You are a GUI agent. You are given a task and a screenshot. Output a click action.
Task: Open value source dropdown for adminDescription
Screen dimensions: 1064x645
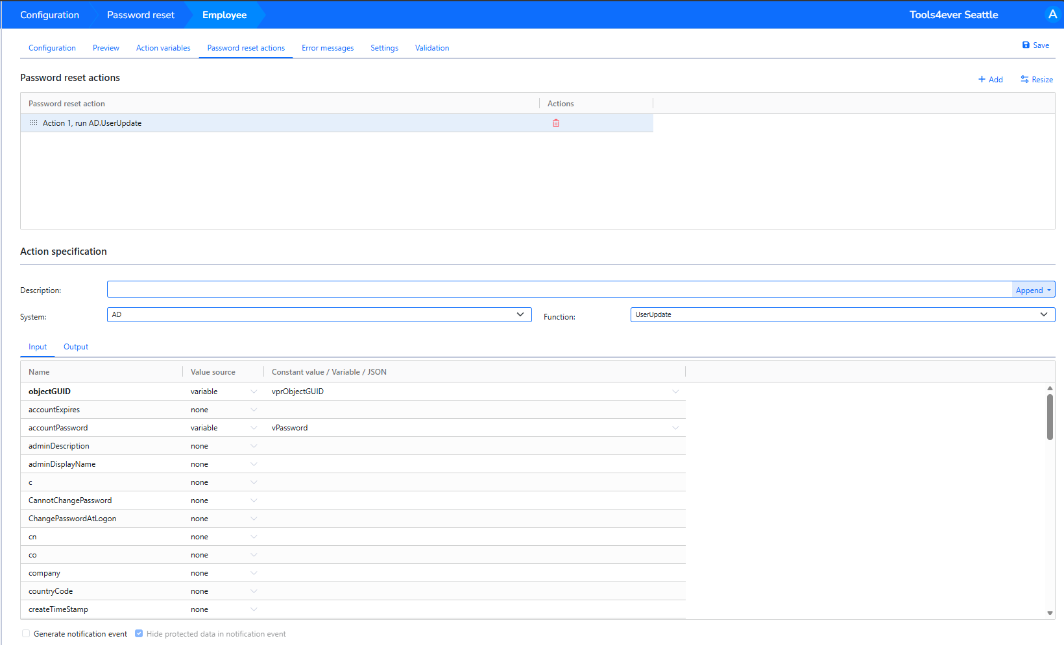click(254, 446)
